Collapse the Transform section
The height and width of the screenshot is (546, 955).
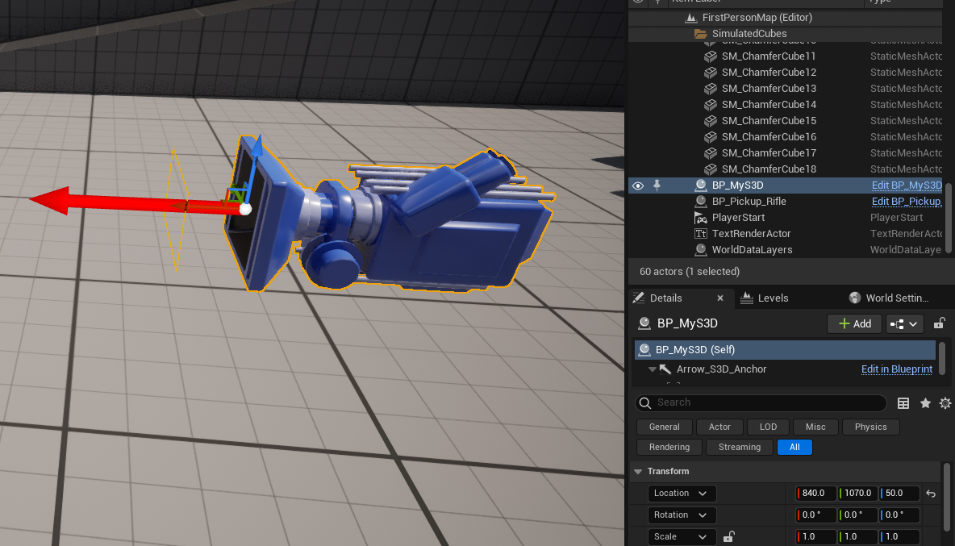click(638, 472)
